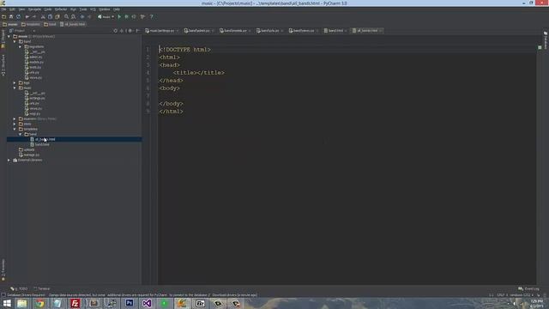Collapse the music project root node
The image size is (549, 309).
(9, 36)
